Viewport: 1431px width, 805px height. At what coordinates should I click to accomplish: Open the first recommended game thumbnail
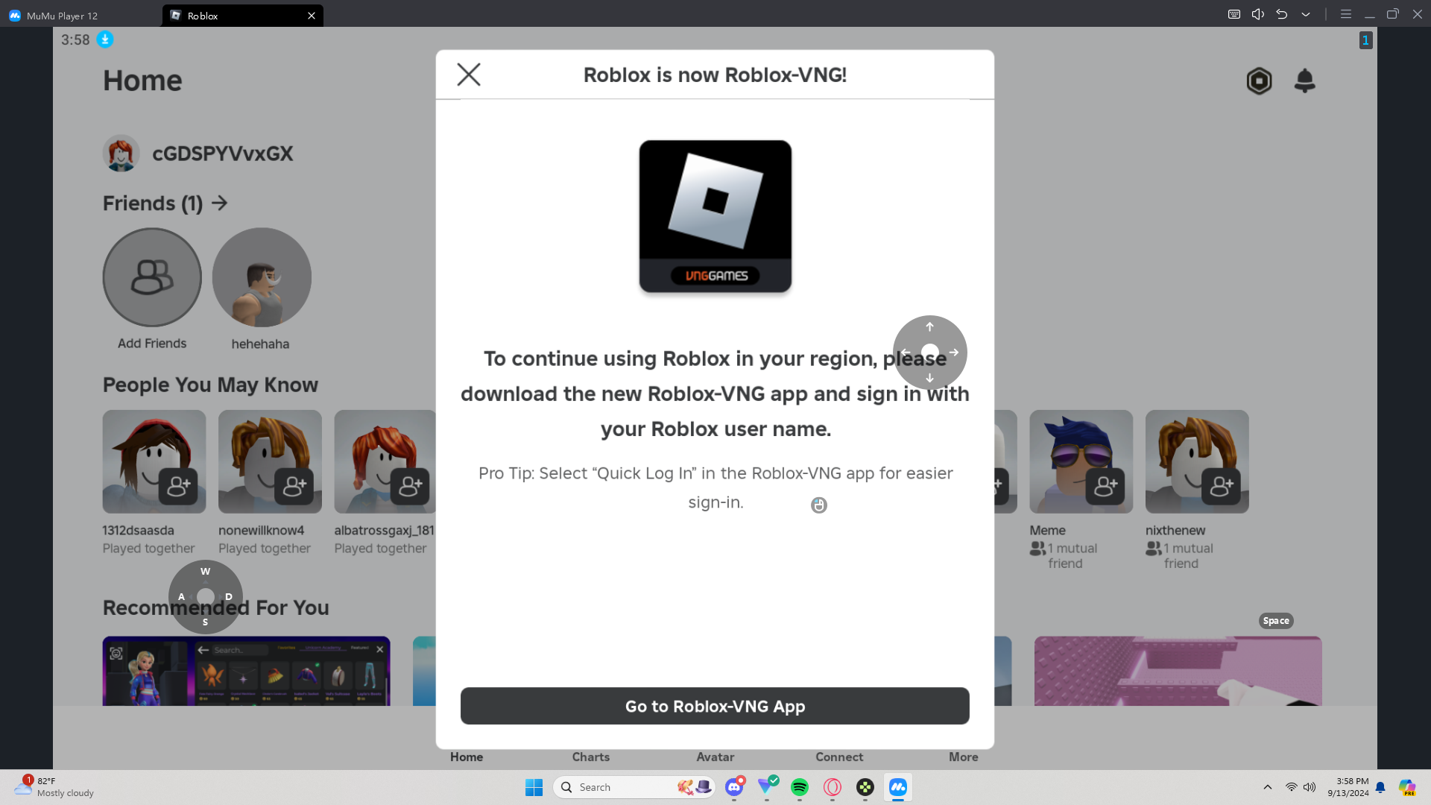246,671
